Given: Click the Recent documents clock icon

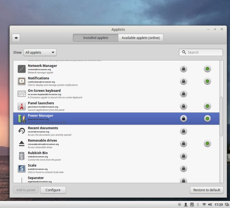Looking at the screenshot, I should (x=22, y=131).
